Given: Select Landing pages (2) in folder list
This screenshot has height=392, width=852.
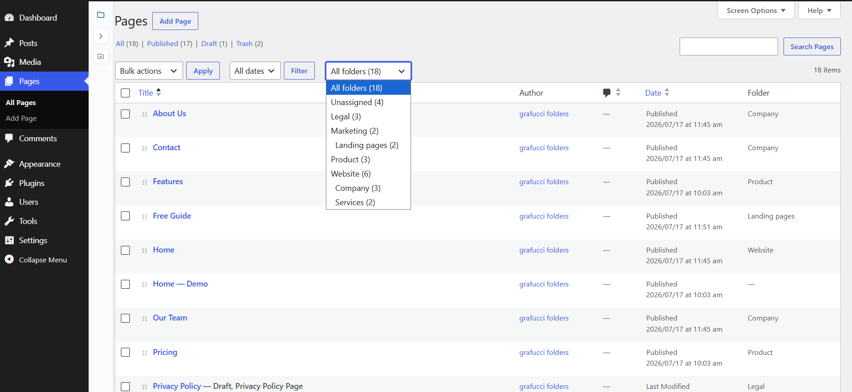Looking at the screenshot, I should (x=368, y=145).
